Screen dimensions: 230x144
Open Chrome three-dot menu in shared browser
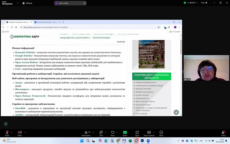(x=179, y=27)
